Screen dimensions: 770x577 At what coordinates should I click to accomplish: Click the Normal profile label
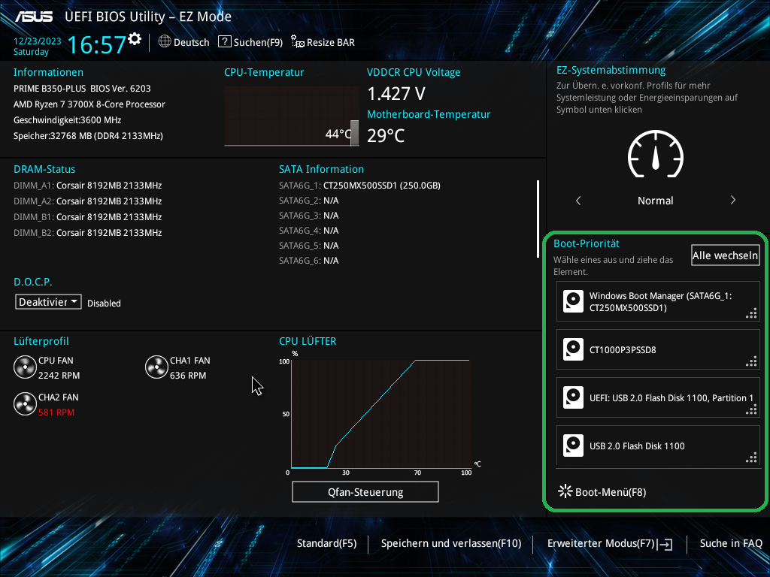point(656,200)
